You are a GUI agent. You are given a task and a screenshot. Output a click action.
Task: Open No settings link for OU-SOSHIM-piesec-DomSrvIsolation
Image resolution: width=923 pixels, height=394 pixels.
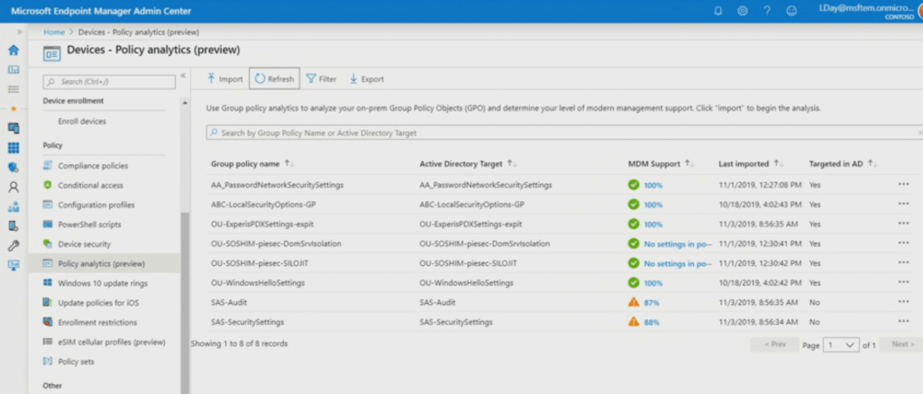(x=678, y=243)
